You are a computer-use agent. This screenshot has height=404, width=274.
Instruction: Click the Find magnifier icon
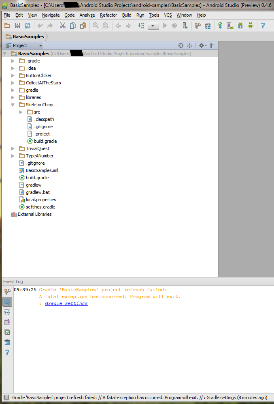[x=96, y=26]
